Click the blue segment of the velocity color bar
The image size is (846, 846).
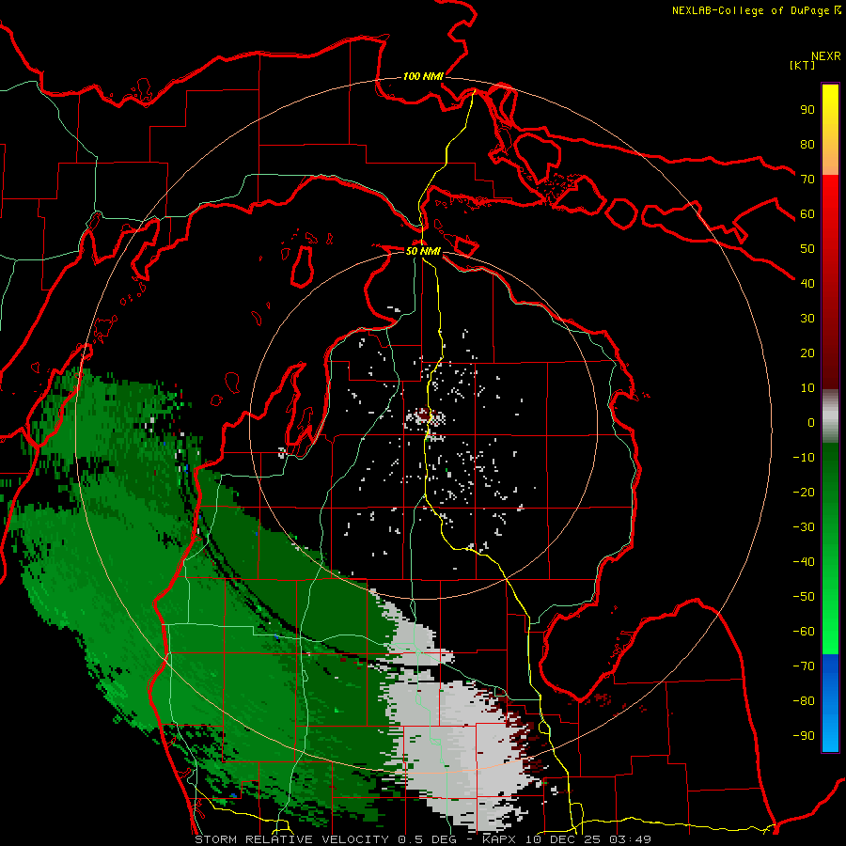click(830, 703)
